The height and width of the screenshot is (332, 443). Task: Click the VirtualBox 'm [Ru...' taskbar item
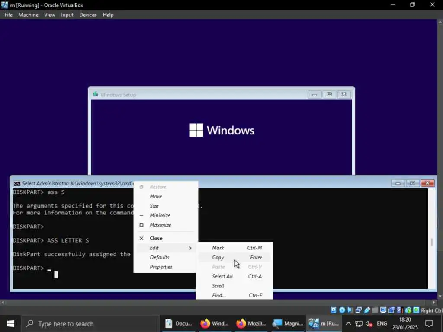tap(324, 323)
